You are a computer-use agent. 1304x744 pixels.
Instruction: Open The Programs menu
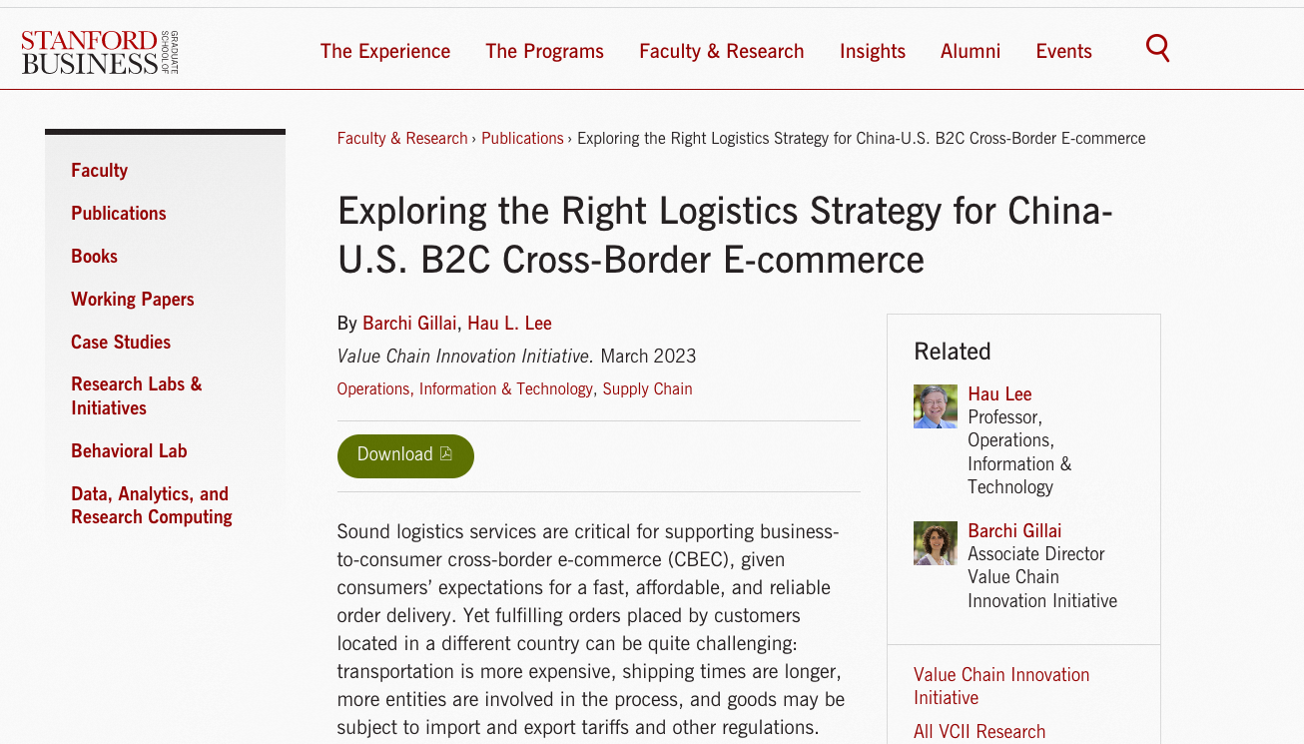[x=544, y=51]
